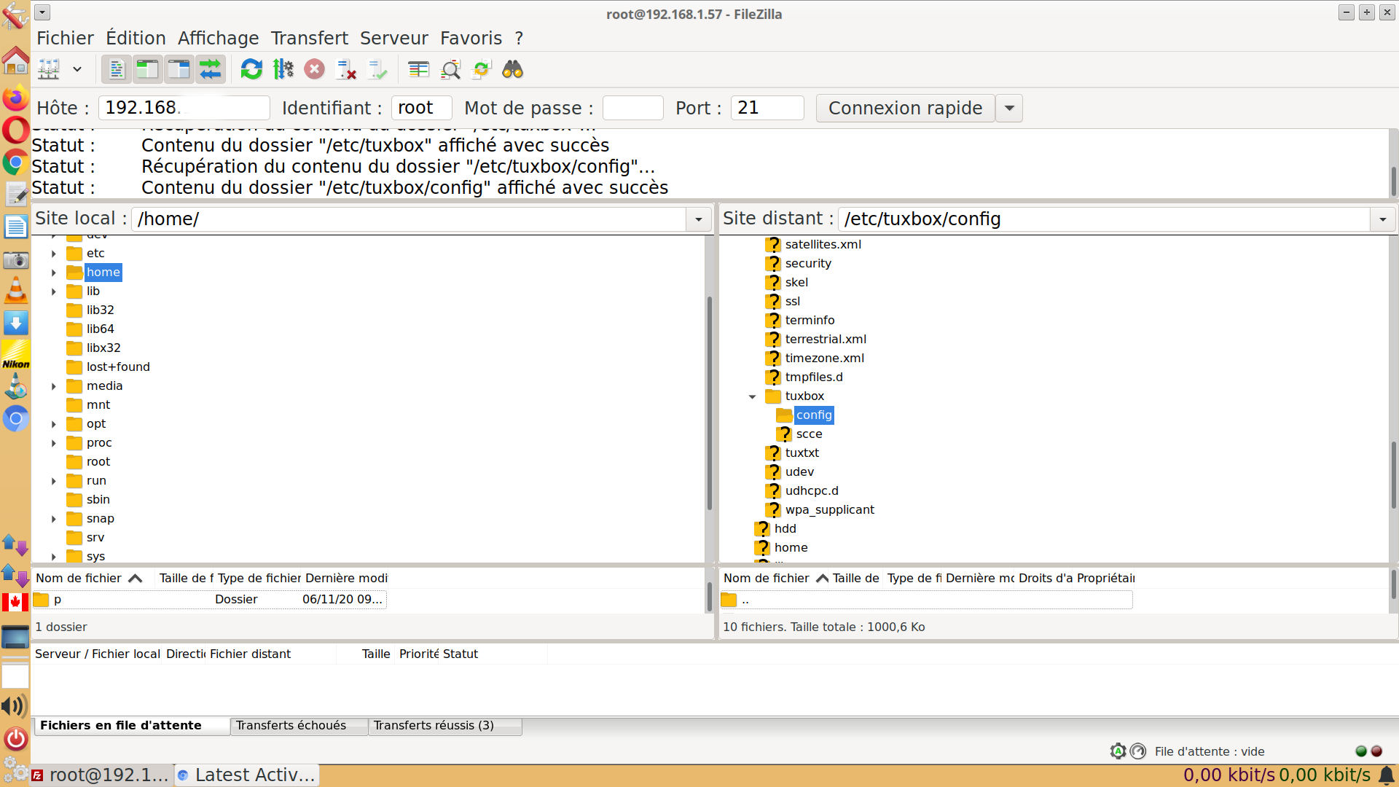The height and width of the screenshot is (787, 1399).
Task: Open the Site Manager icon
Action: click(x=49, y=70)
